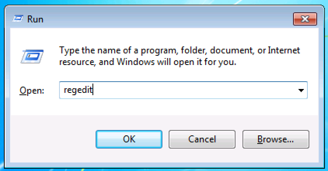Screen dimensions: 328x171
Task: Click the 'Open:' label
Action: point(32,91)
